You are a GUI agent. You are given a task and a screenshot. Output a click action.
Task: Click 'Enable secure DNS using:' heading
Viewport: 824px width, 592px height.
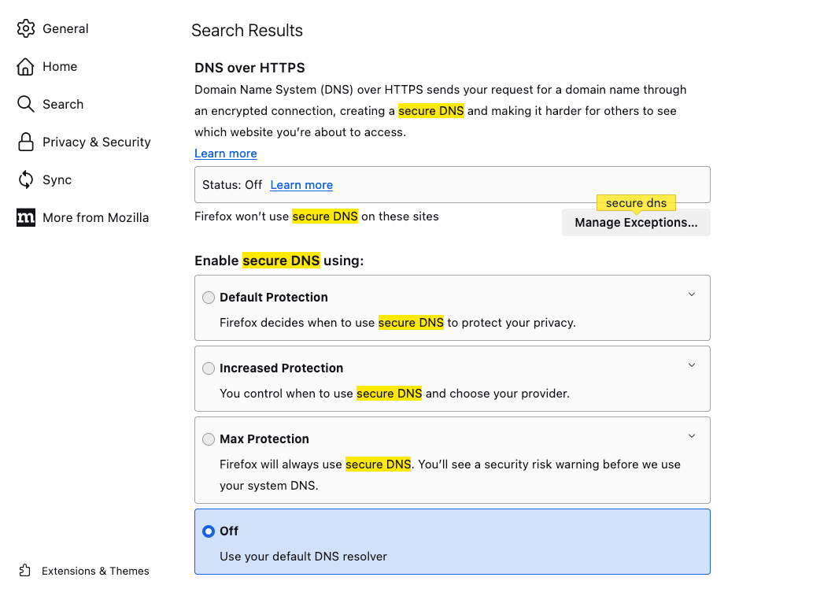(x=279, y=261)
